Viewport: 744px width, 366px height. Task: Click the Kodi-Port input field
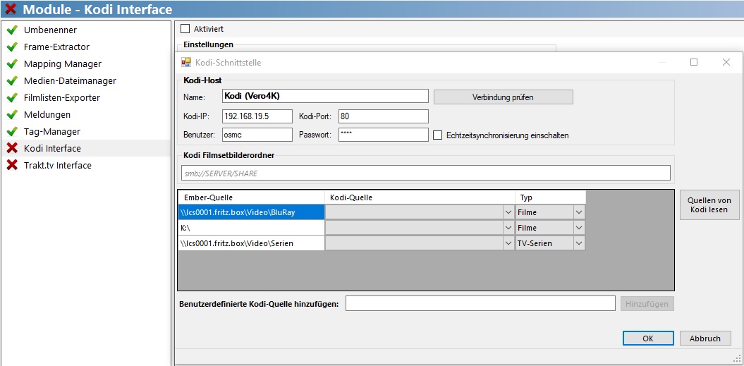pos(384,116)
